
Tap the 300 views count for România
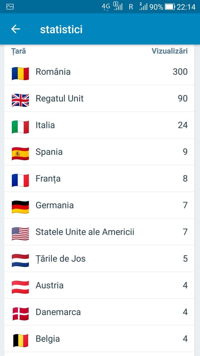tap(180, 72)
